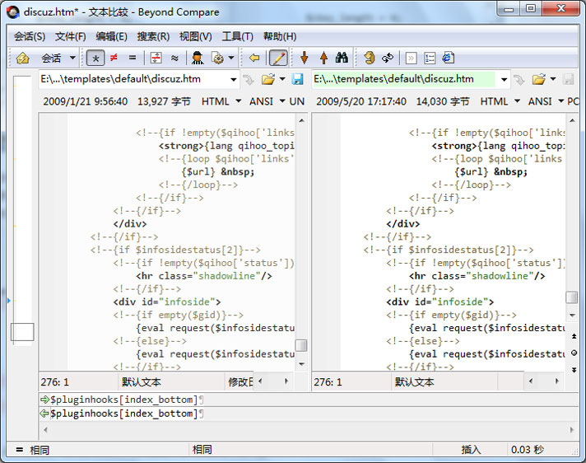Open the 搜索(R) menu
586x463 pixels.
point(153,36)
